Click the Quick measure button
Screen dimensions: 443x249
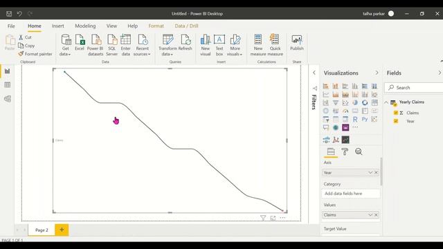[275, 45]
